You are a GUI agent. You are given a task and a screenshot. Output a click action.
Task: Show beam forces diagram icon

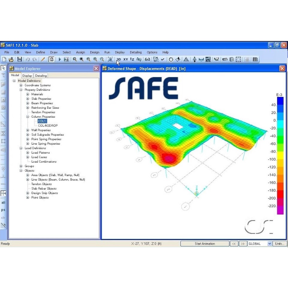[201, 60]
